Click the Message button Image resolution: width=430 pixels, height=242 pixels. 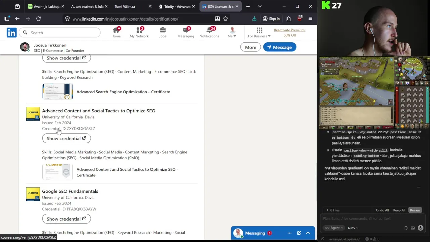click(279, 47)
